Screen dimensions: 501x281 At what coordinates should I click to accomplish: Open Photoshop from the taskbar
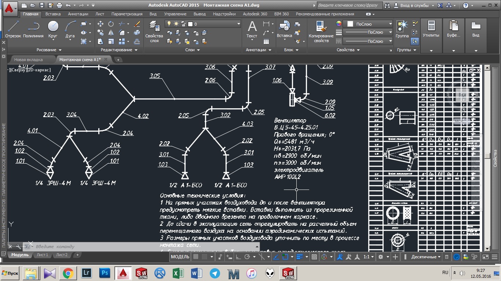pyautogui.click(x=105, y=273)
